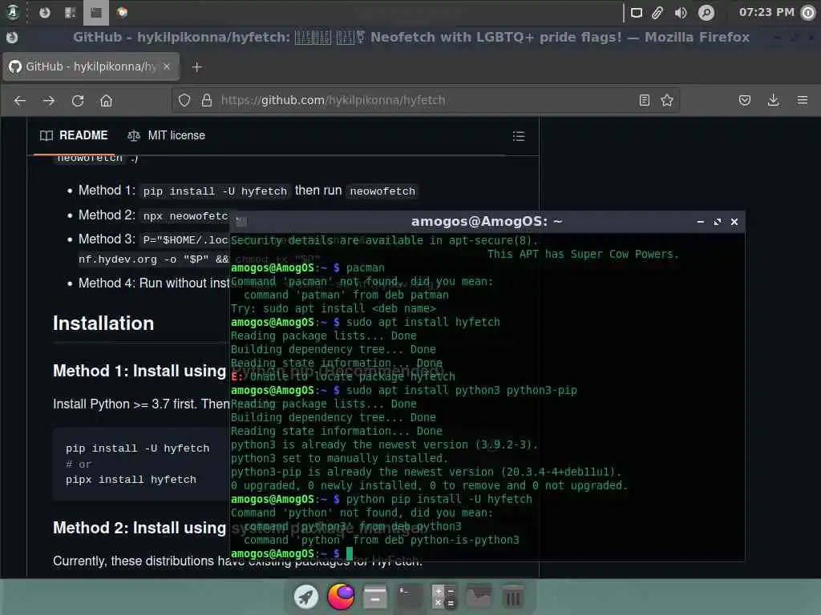Open volume speaker tray icon

(x=681, y=13)
